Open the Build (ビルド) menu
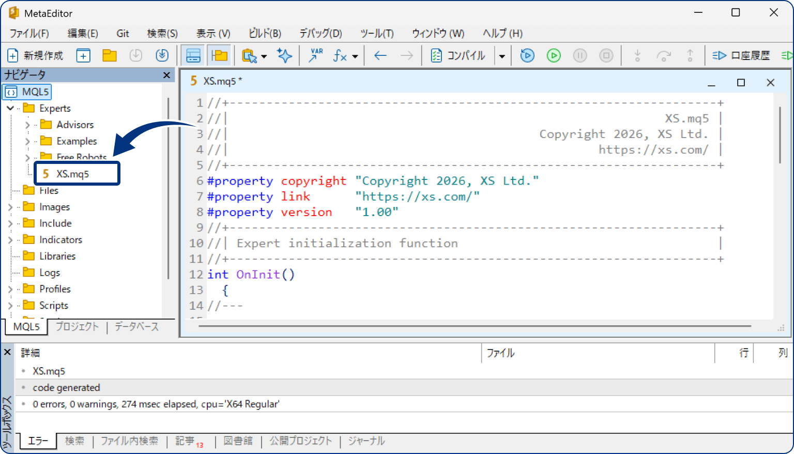794x454 pixels. coord(265,33)
